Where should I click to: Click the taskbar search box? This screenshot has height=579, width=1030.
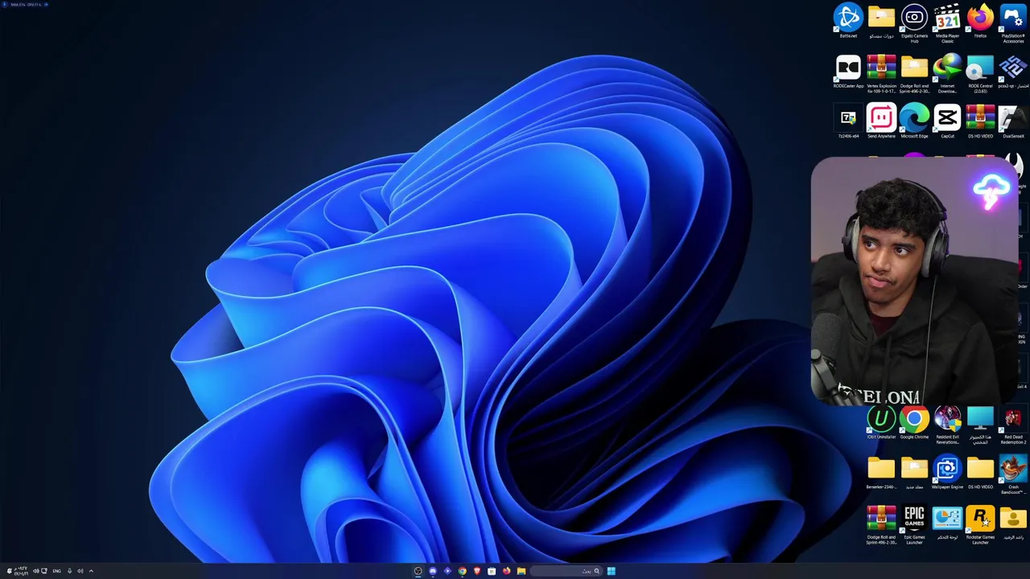click(566, 571)
